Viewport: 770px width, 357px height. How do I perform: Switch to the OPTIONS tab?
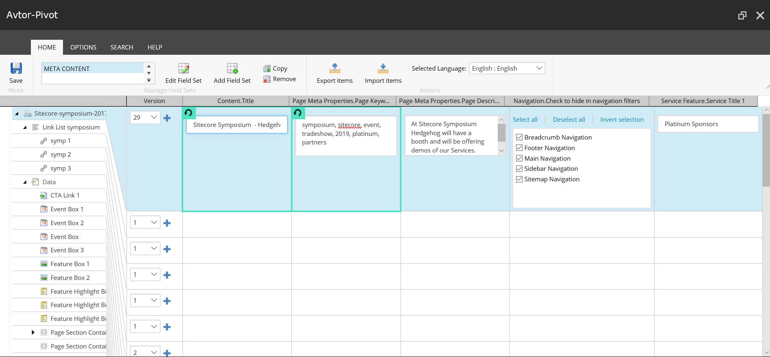pyautogui.click(x=83, y=47)
